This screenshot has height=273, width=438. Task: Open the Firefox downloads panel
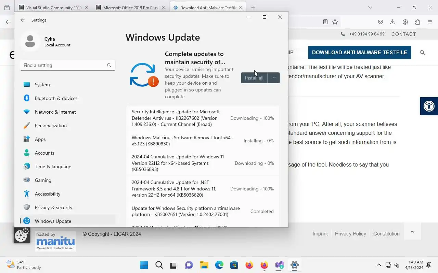(393, 22)
